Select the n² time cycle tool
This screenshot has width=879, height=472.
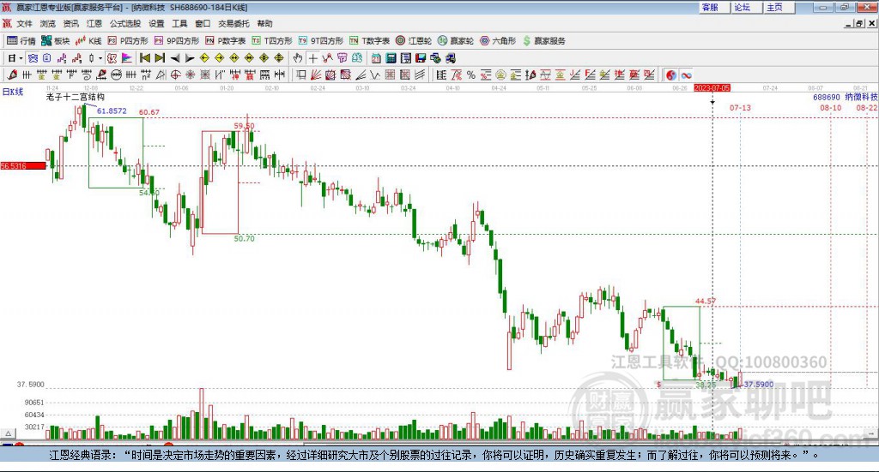(146, 75)
